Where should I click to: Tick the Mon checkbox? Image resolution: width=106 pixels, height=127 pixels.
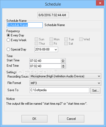point(51,39)
